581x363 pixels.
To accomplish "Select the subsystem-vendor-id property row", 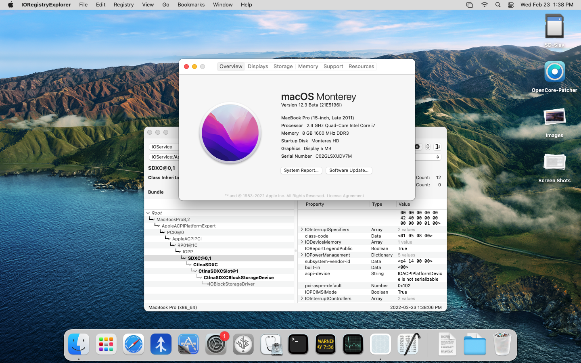I will 372,261.
